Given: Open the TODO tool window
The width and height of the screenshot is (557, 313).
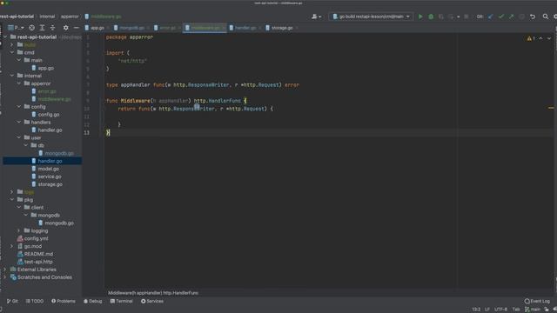Looking at the screenshot, I should (x=35, y=301).
